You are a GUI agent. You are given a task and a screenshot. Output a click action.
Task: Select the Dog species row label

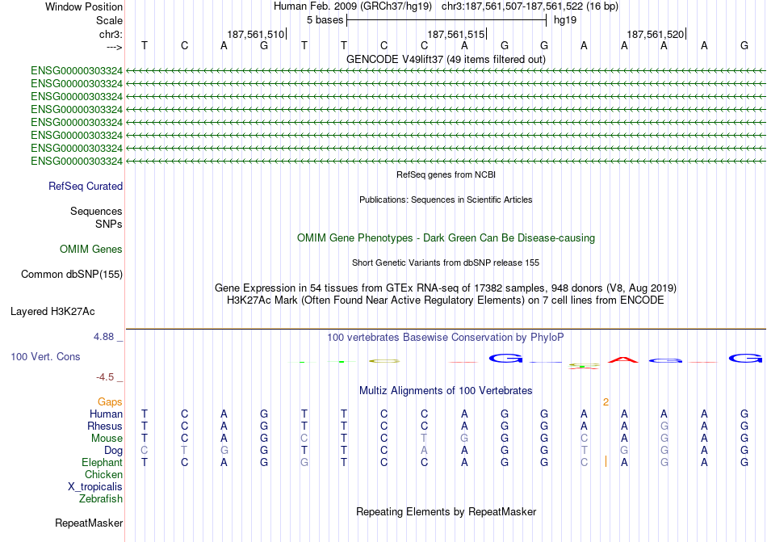click(x=113, y=451)
